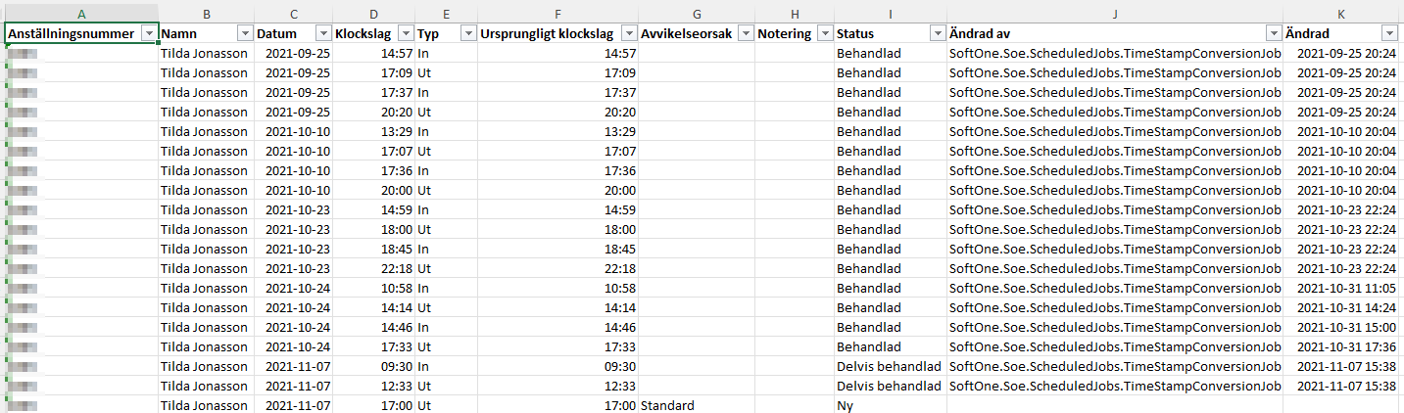1404x413 pixels.
Task: Click the cell with status Ny
Action: point(891,405)
